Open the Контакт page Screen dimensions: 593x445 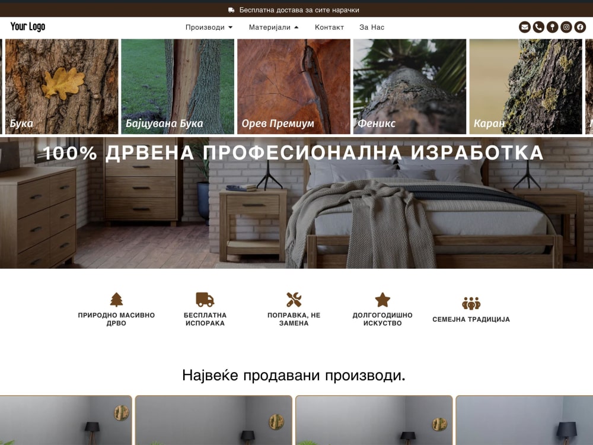[x=329, y=27]
